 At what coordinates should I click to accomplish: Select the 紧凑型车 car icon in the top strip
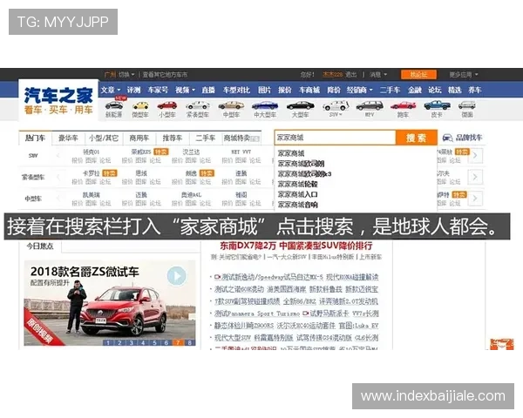click(198, 106)
